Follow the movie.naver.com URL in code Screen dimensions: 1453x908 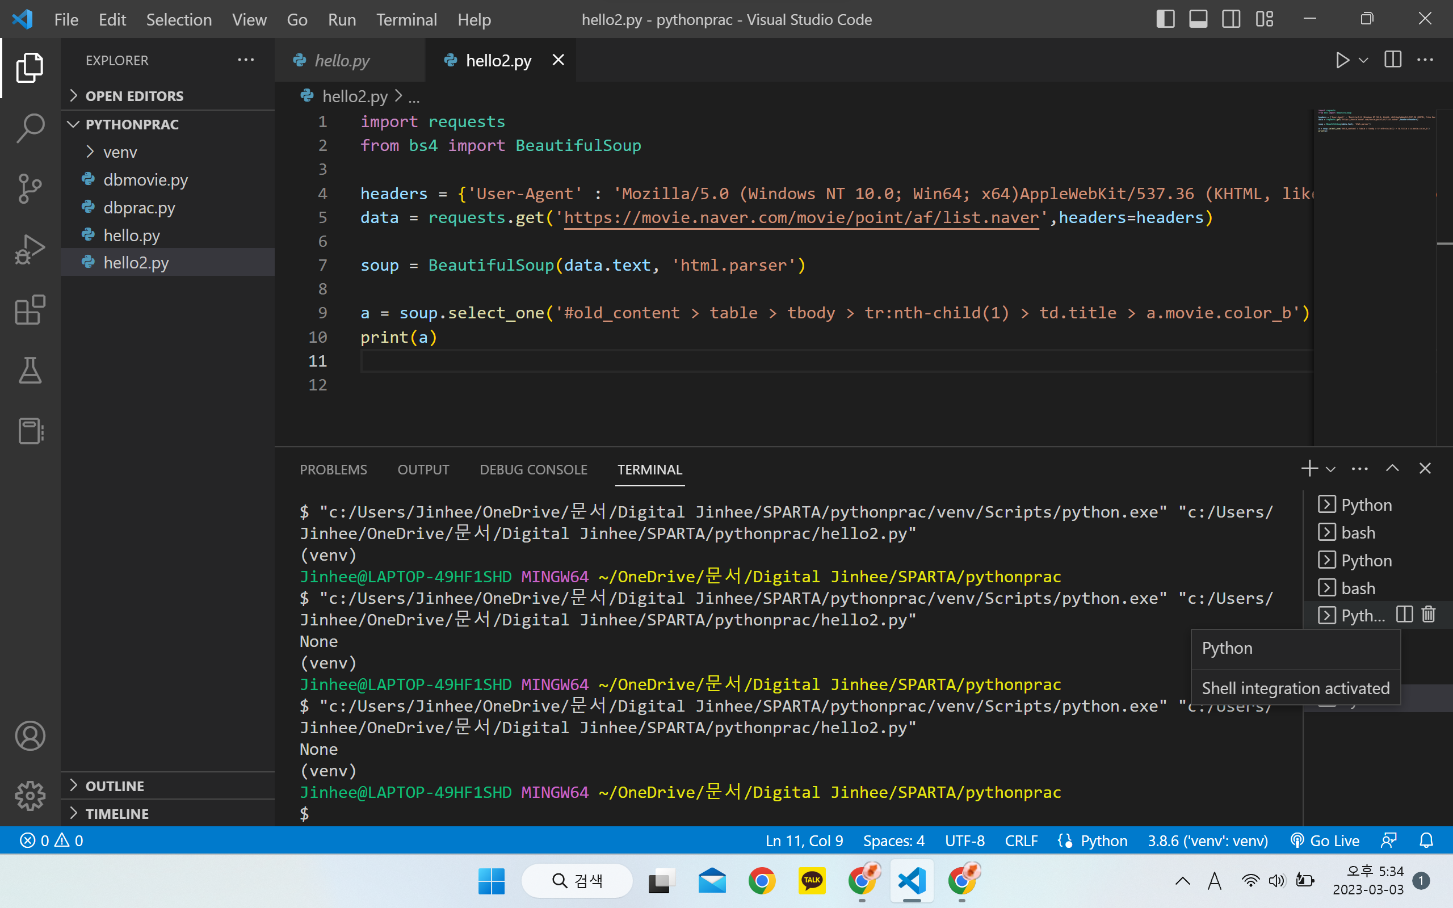point(801,217)
